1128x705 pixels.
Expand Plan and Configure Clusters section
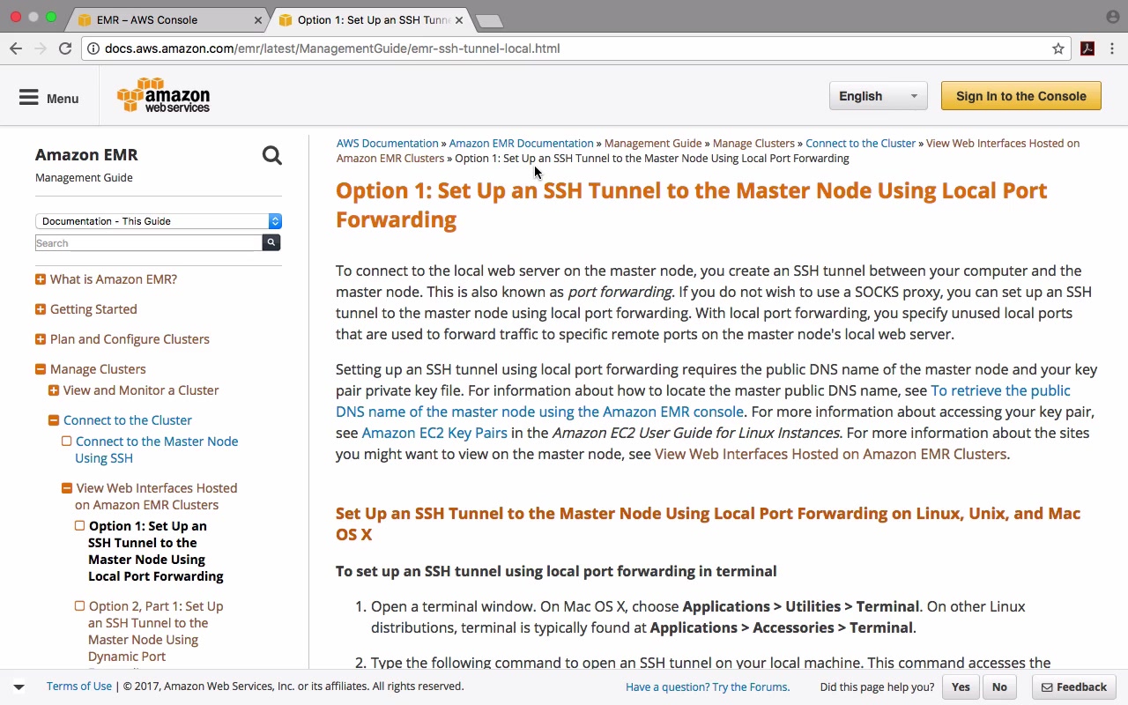(x=41, y=339)
